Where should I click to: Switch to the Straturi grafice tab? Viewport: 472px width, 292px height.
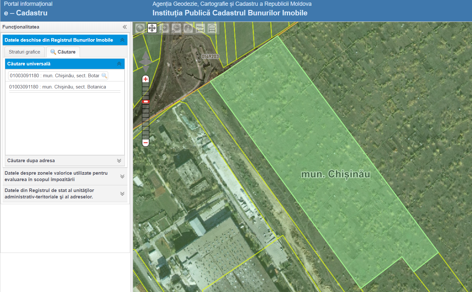24,52
